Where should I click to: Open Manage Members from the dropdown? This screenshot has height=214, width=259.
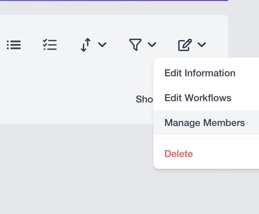click(205, 123)
